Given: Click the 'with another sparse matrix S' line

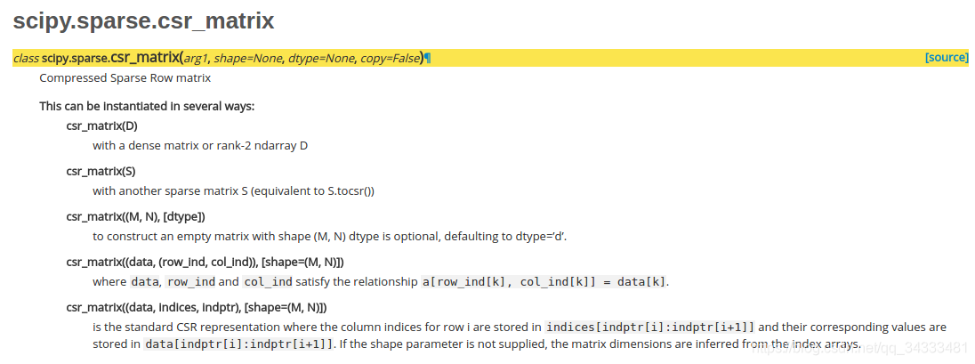Looking at the screenshot, I should point(233,191).
